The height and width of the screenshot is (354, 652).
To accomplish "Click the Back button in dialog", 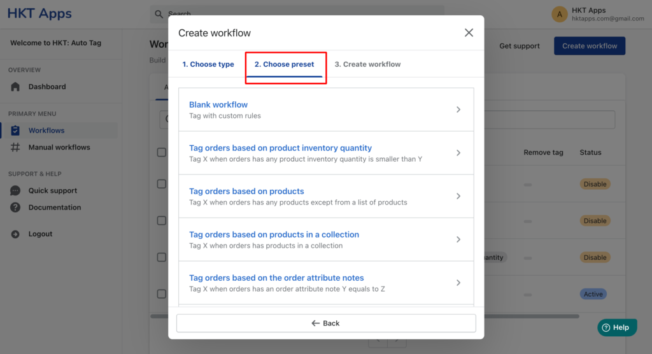I will click(326, 323).
